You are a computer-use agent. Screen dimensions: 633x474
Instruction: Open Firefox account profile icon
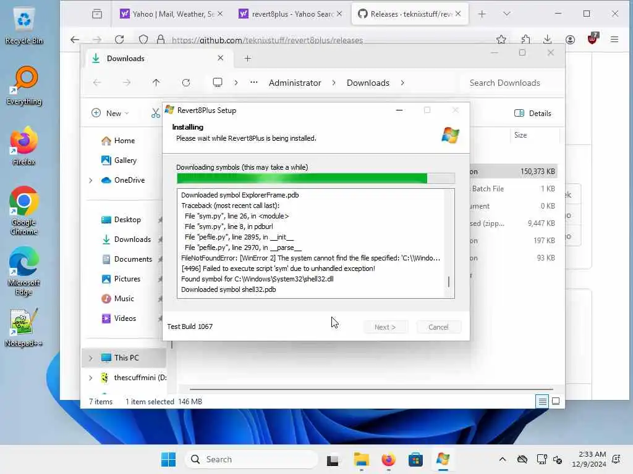tap(570, 39)
